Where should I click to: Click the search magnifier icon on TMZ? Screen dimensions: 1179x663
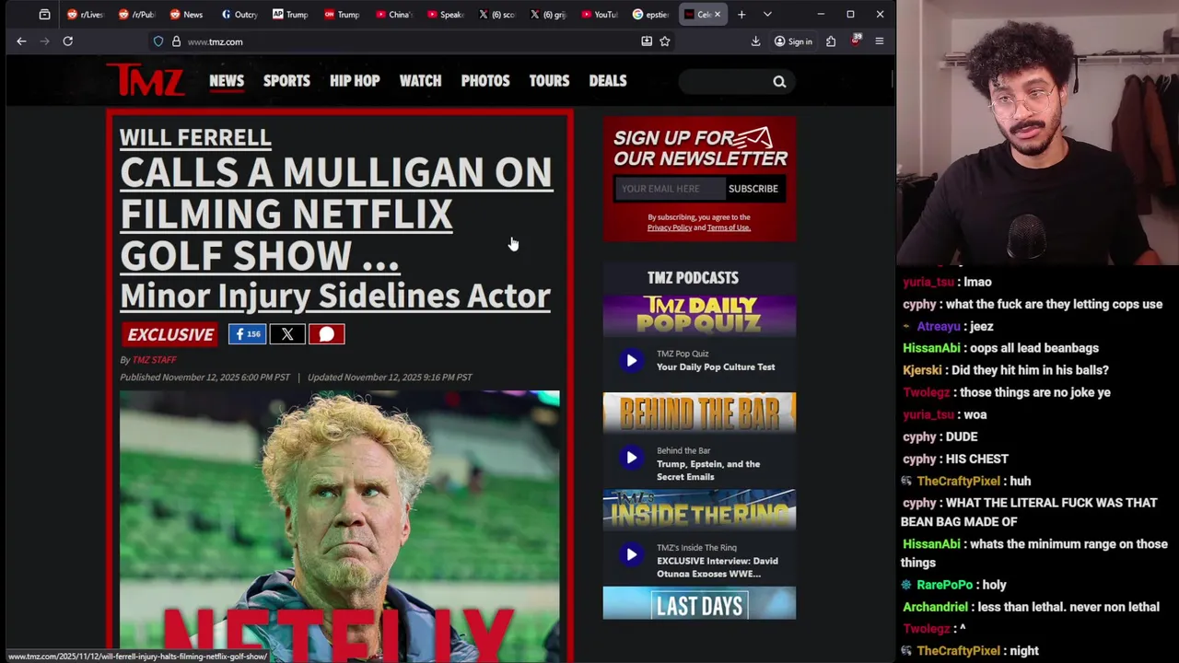tap(779, 82)
